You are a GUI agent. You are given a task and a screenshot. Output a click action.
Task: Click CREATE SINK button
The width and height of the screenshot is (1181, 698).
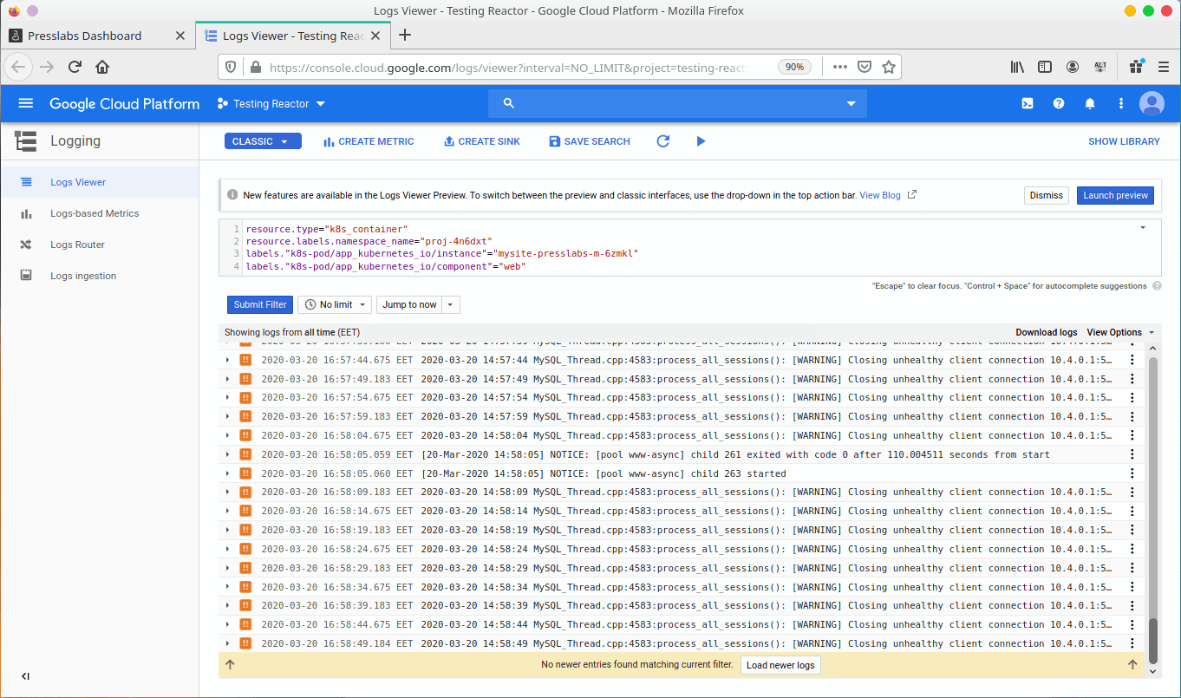click(482, 141)
